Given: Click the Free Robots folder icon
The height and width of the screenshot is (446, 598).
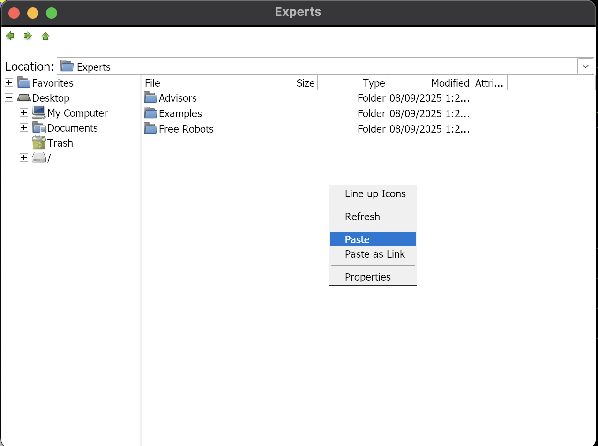Looking at the screenshot, I should (150, 129).
